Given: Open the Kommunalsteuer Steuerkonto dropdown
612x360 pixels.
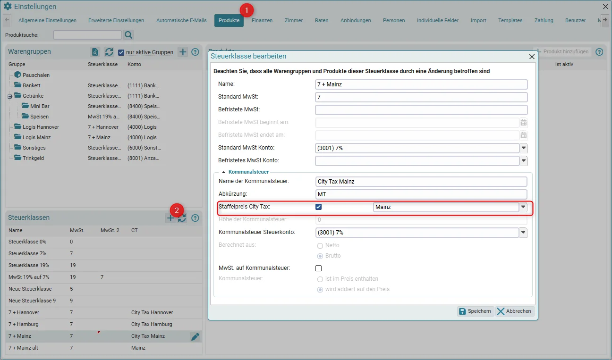Looking at the screenshot, I should 524,233.
